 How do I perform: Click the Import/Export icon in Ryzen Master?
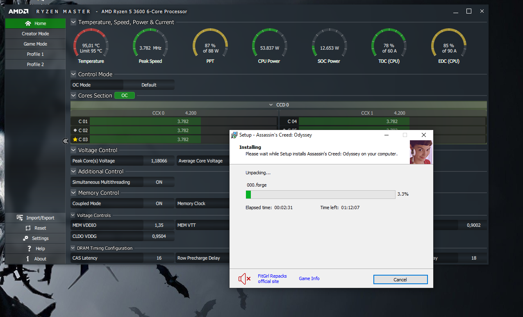pos(19,218)
